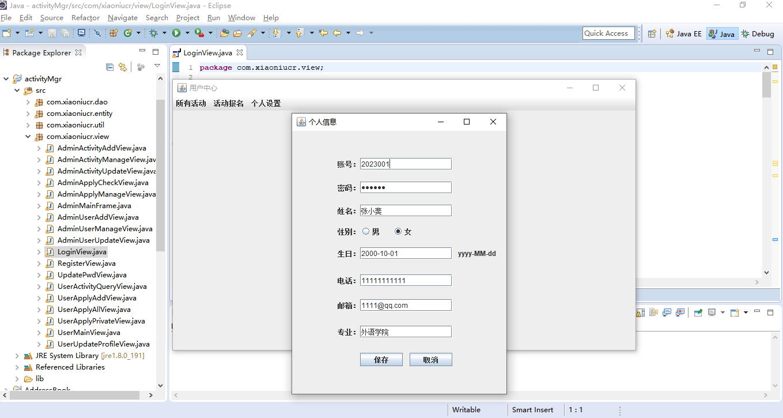Collapse the com.xiaoniucr.view package
Screen dimensions: 783x418
[28, 137]
